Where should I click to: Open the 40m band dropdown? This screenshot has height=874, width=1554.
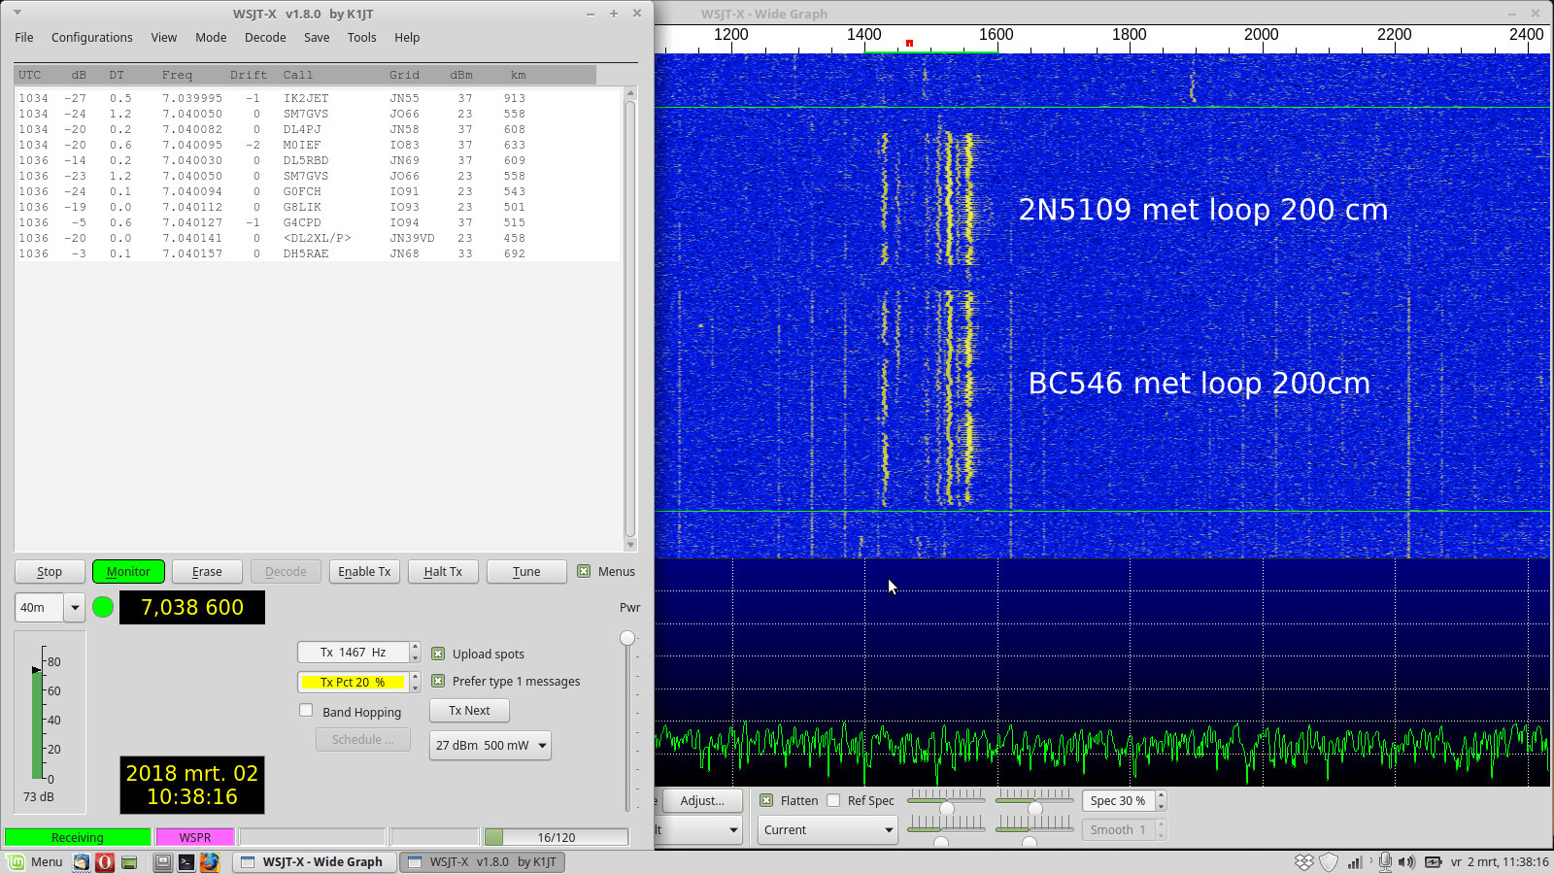point(74,608)
